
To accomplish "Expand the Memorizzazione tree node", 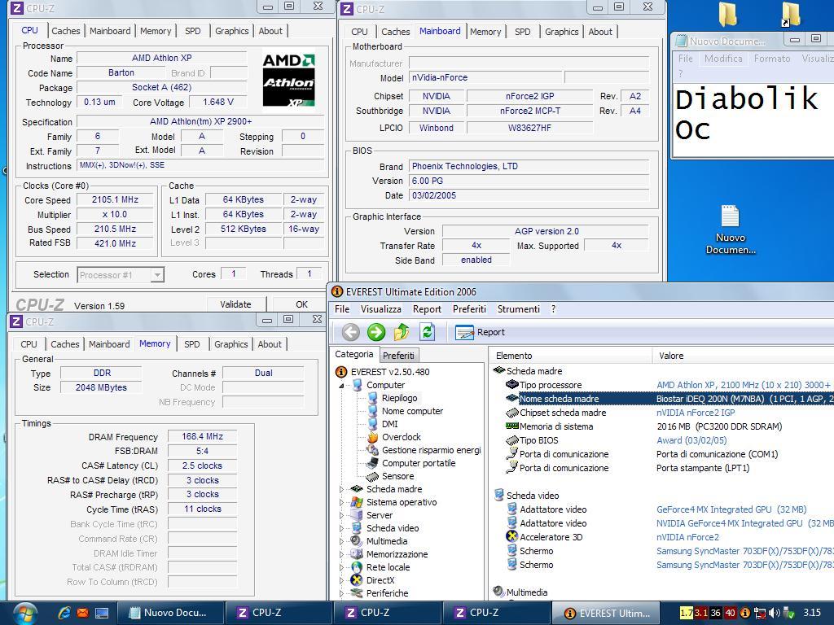I will 341,554.
